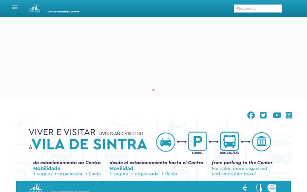
Task: Click the Sintra logo in banner footer
Action: coord(36,188)
